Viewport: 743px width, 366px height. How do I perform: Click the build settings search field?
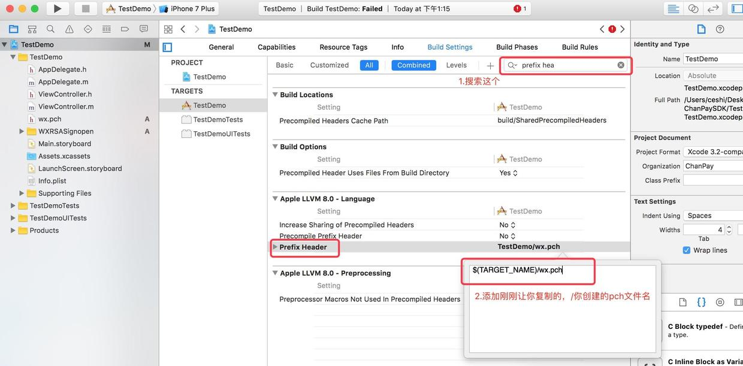click(565, 65)
